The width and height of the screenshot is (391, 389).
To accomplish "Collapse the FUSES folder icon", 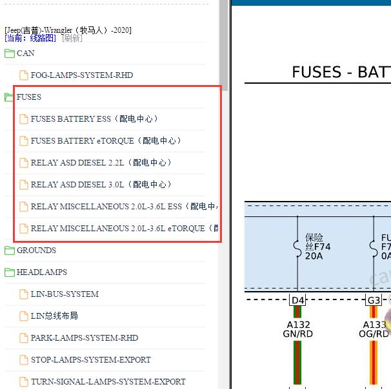I will coord(9,97).
